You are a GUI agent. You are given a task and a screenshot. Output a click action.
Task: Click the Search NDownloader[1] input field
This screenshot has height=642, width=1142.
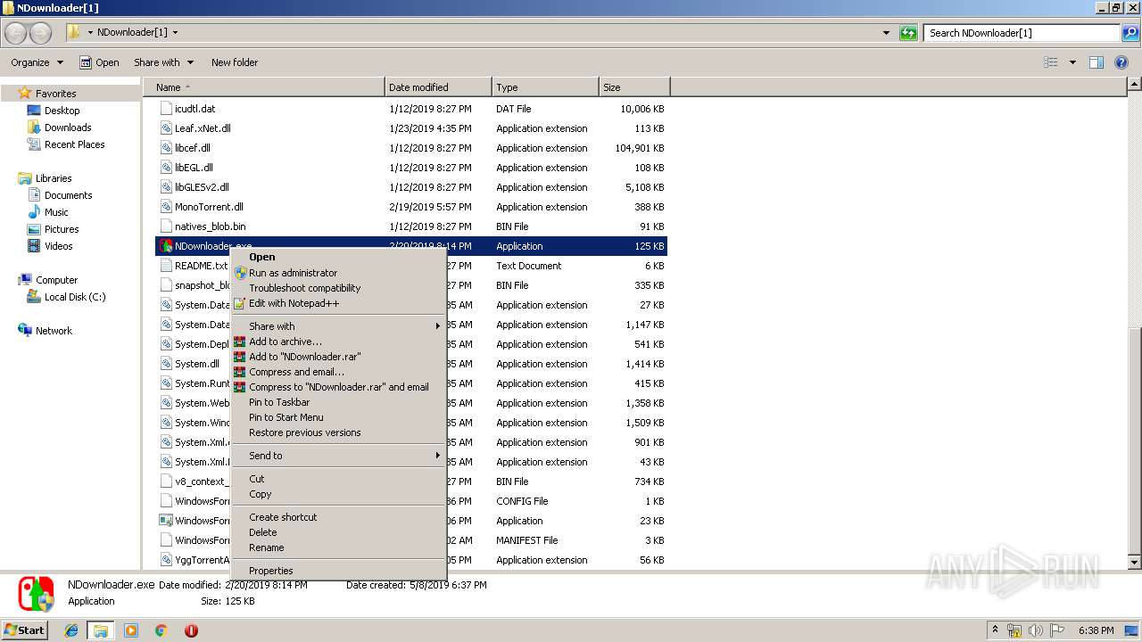click(1022, 33)
